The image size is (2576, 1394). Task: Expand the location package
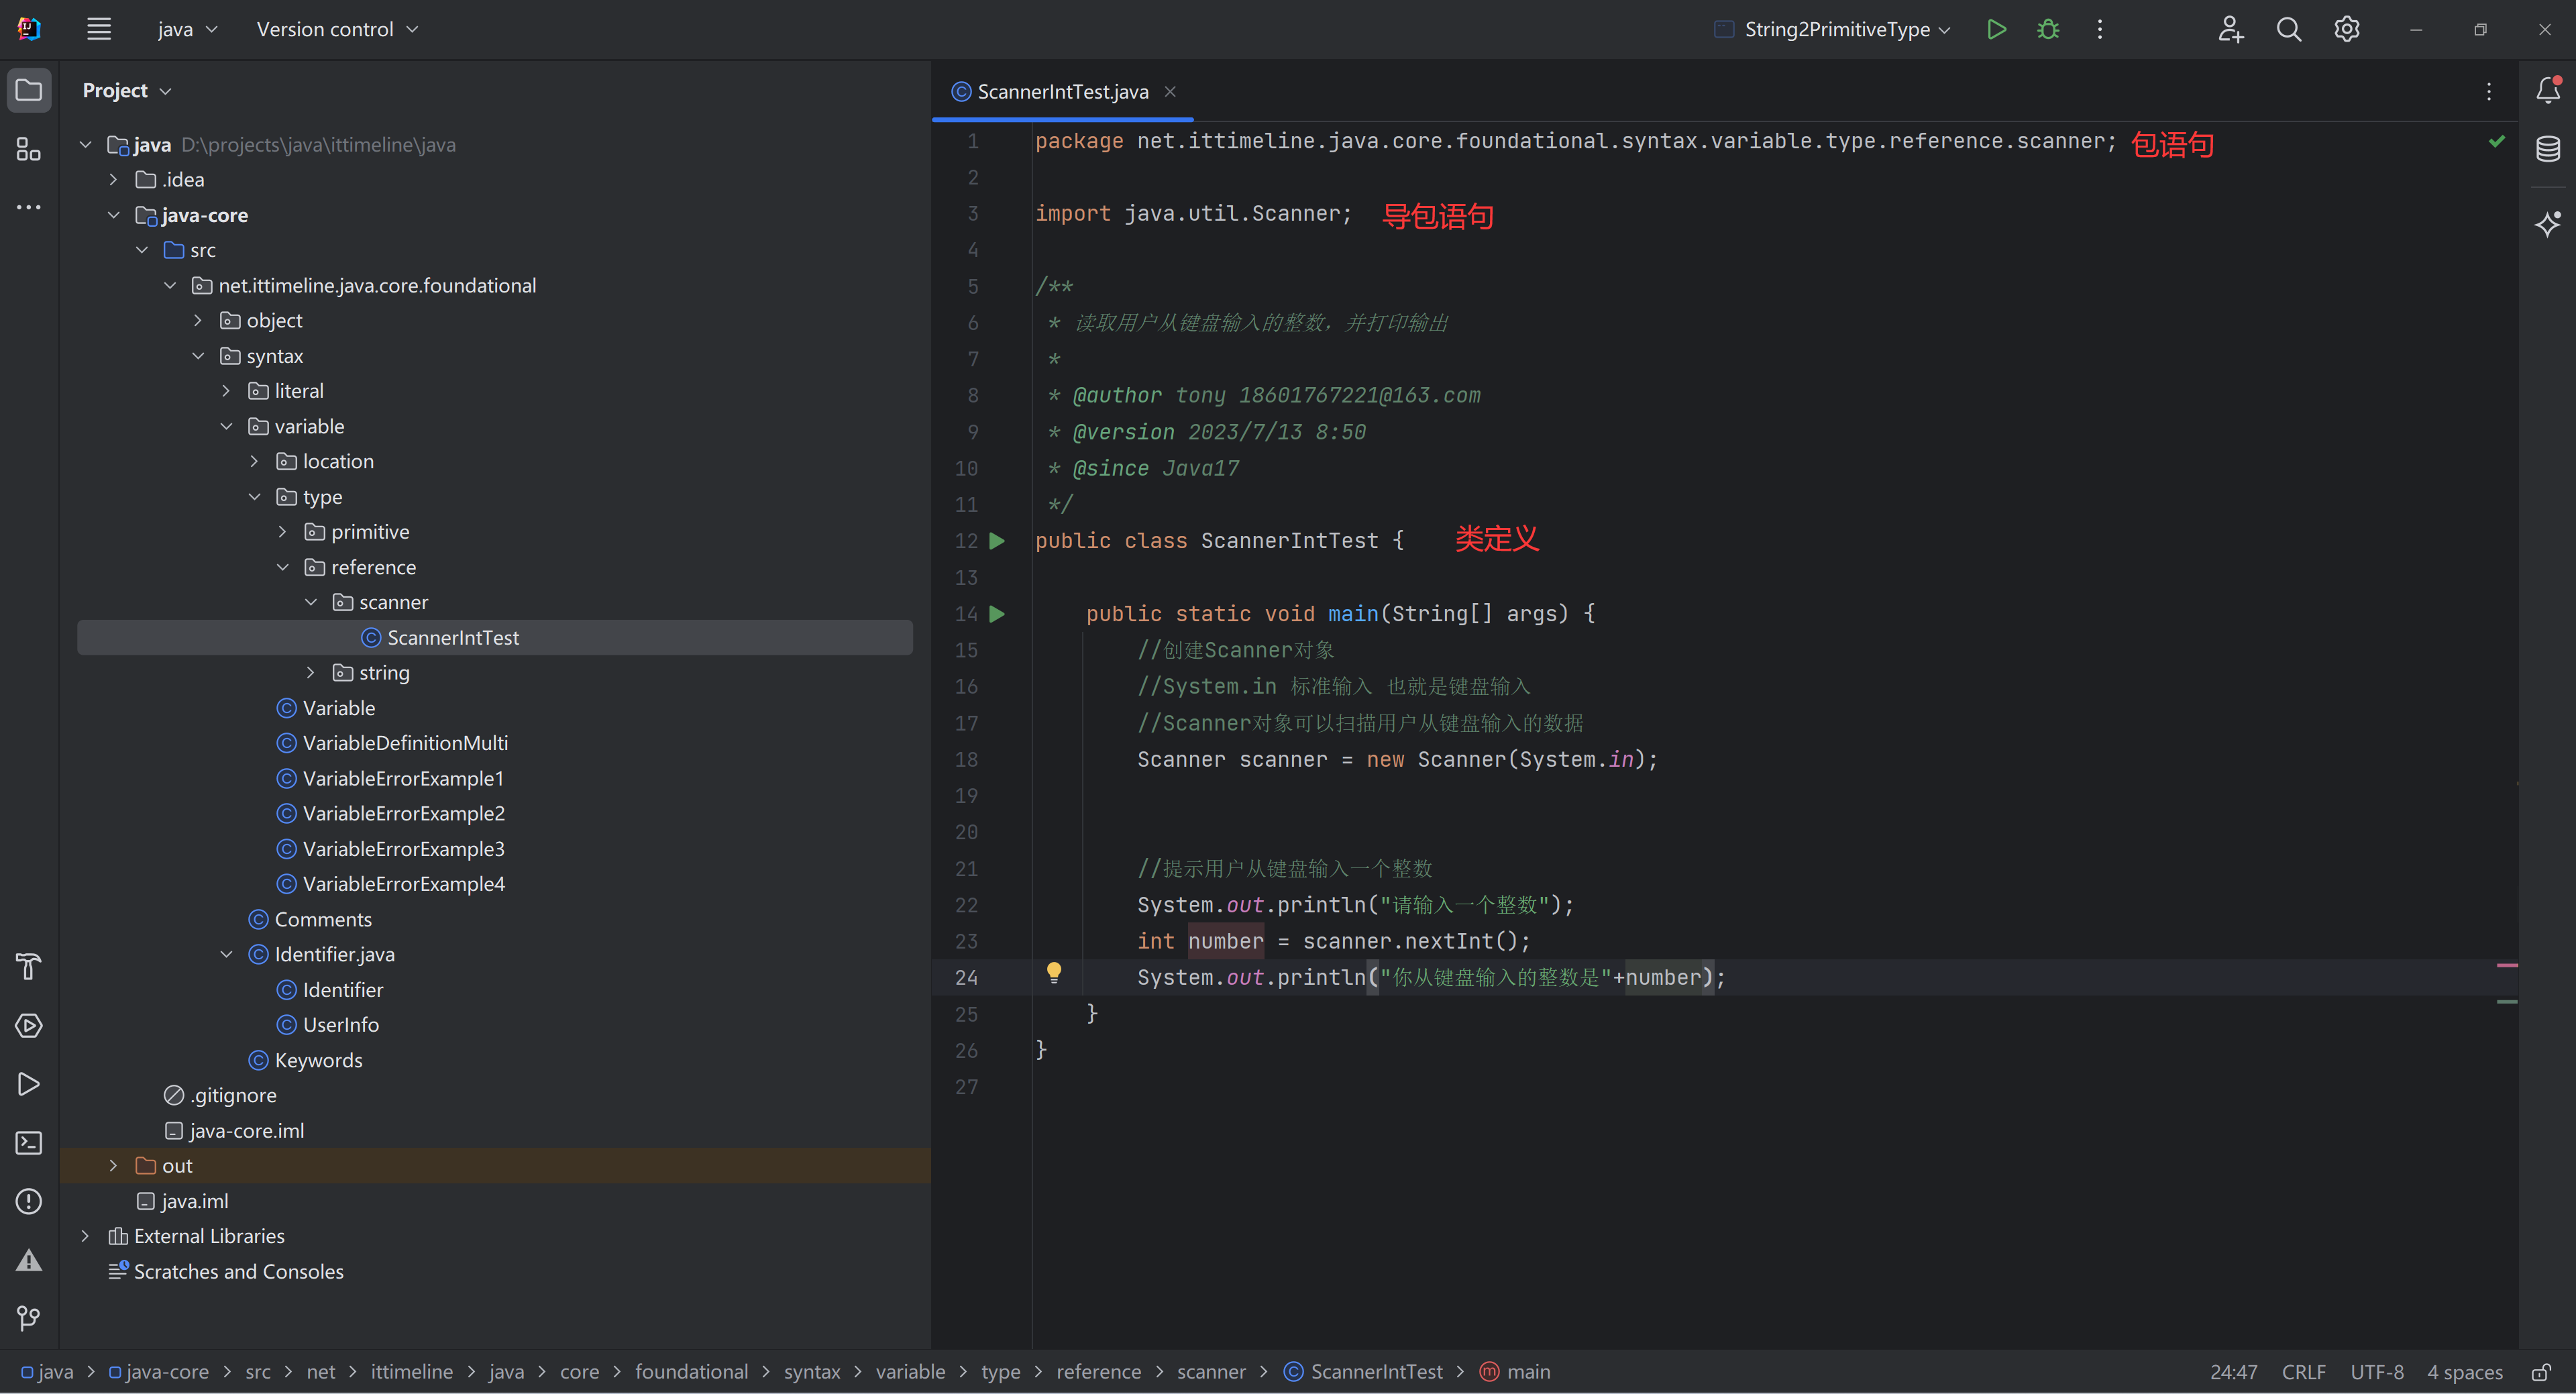(x=254, y=461)
